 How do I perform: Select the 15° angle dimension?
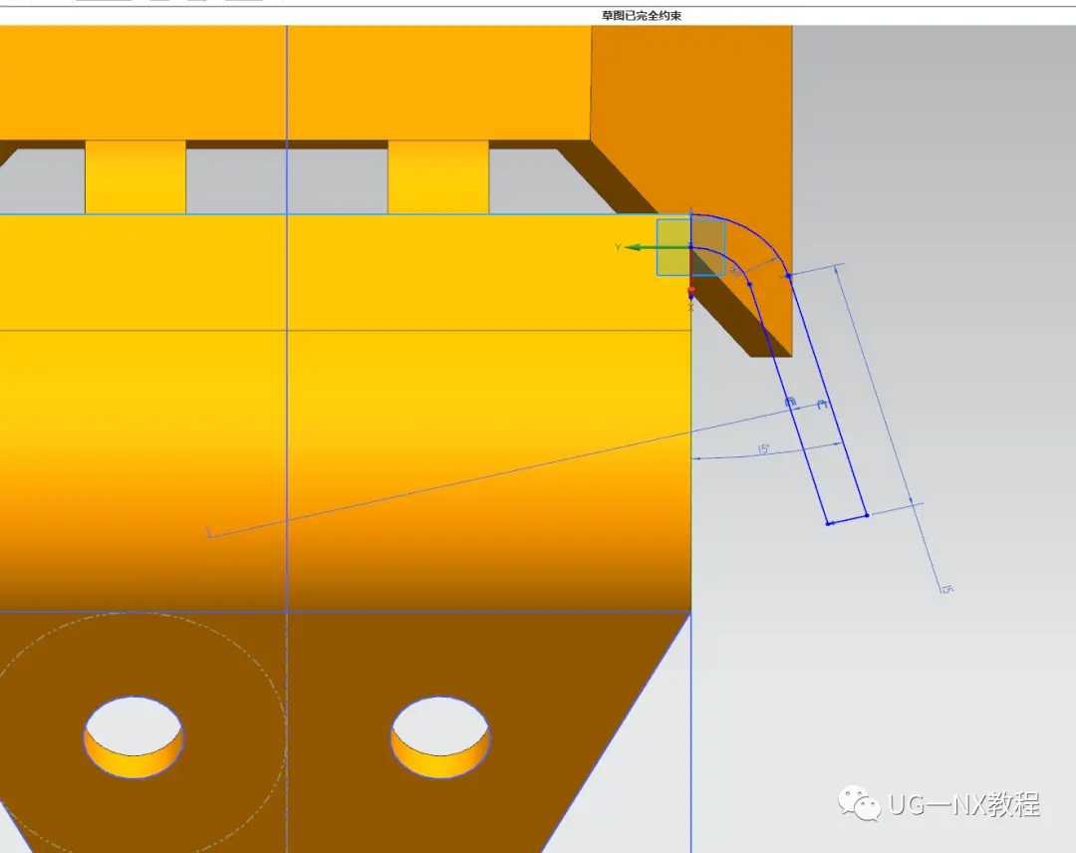click(x=764, y=449)
